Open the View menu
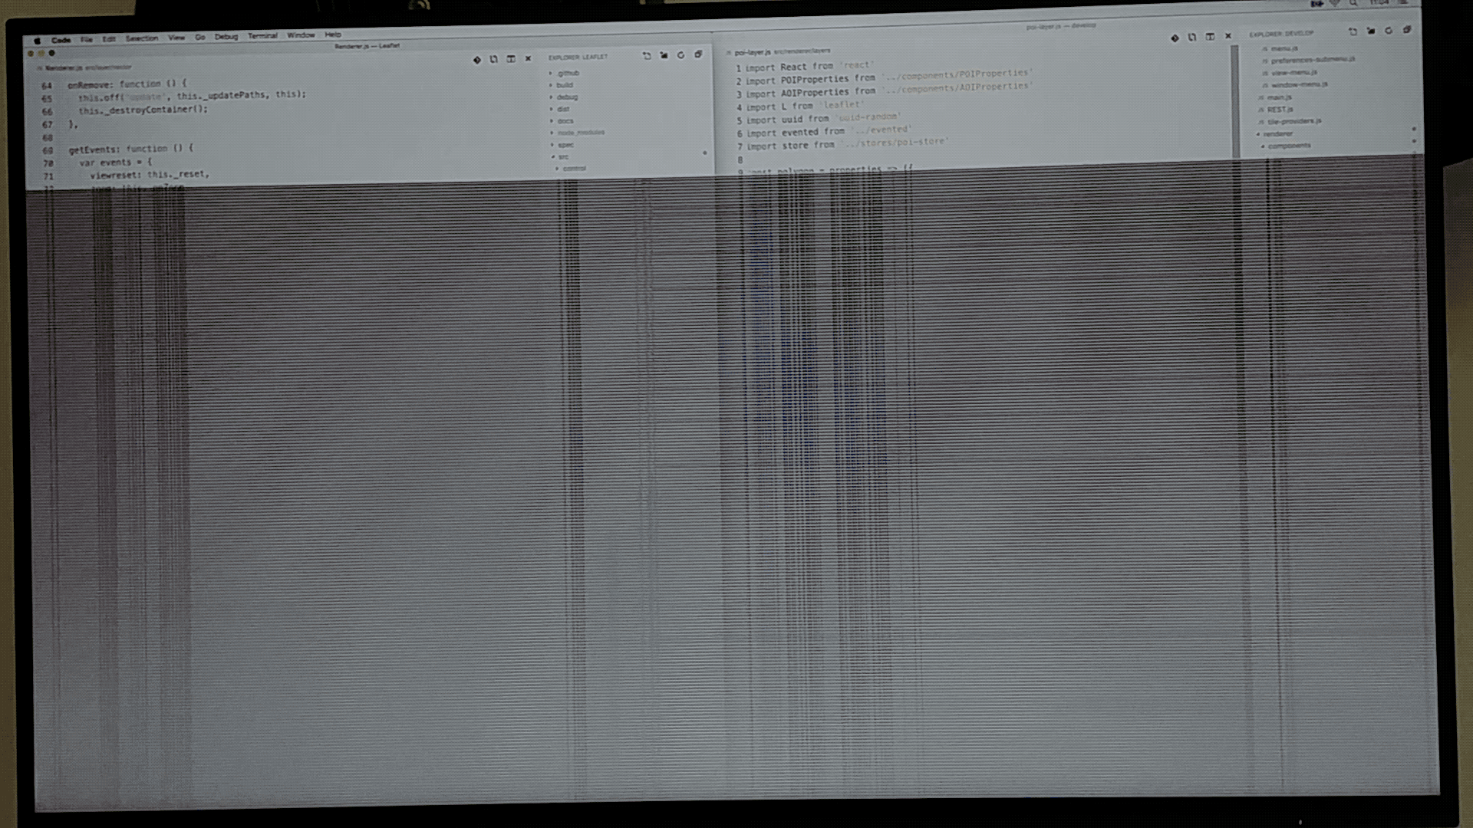The height and width of the screenshot is (828, 1473). 176,38
